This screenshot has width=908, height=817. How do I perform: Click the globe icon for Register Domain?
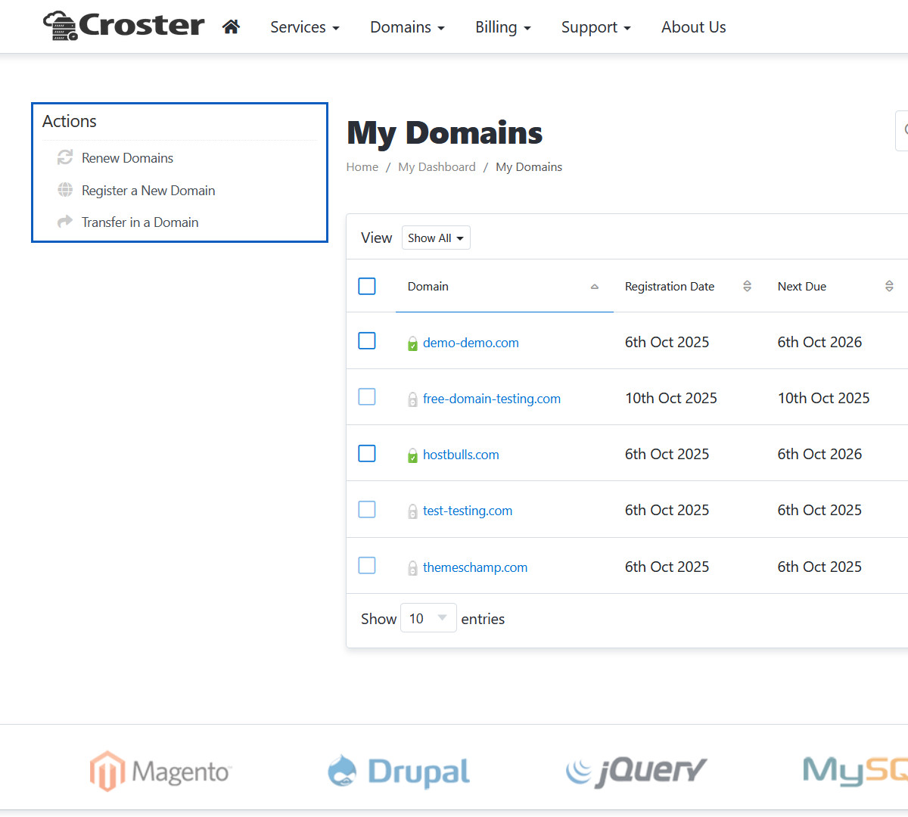[65, 190]
